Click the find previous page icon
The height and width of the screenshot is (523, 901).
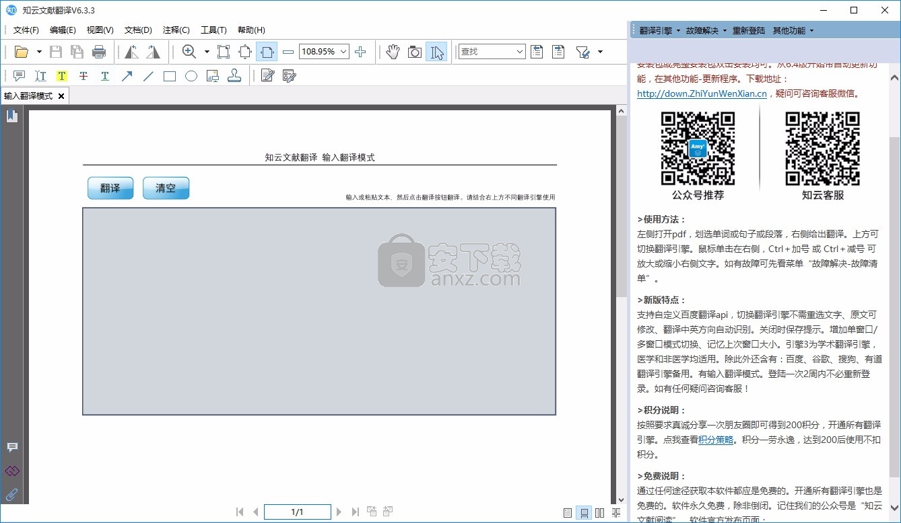[x=537, y=52]
